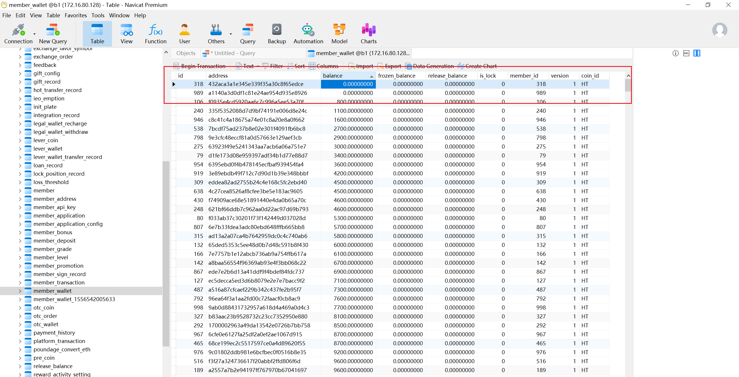
Task: Click the table tree vertical scrollbar
Action: [x=166, y=254]
